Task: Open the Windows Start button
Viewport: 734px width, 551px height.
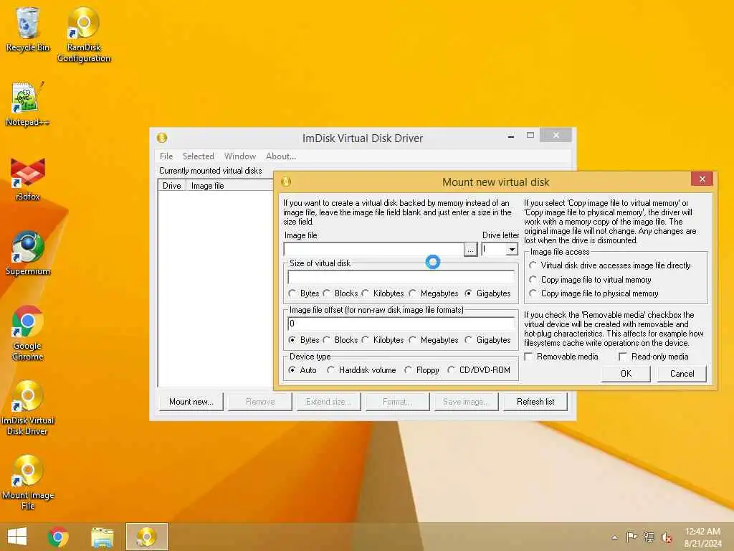Action: (x=17, y=537)
